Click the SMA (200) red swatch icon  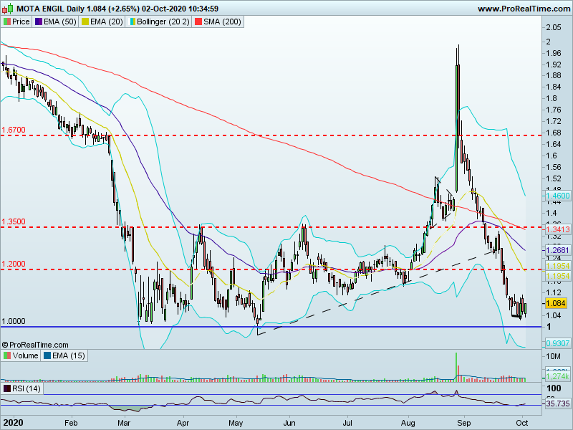(x=198, y=21)
